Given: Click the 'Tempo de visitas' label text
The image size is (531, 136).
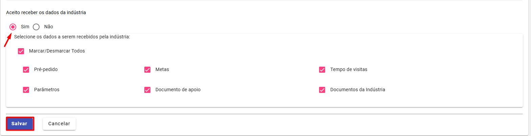Looking at the screenshot, I should coord(349,69).
